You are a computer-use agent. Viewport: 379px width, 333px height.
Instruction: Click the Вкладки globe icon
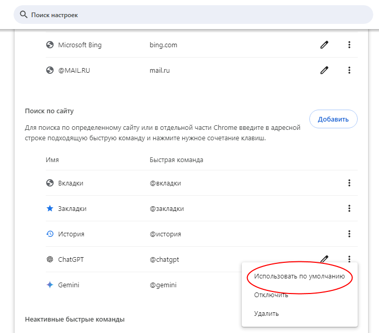[x=50, y=183]
